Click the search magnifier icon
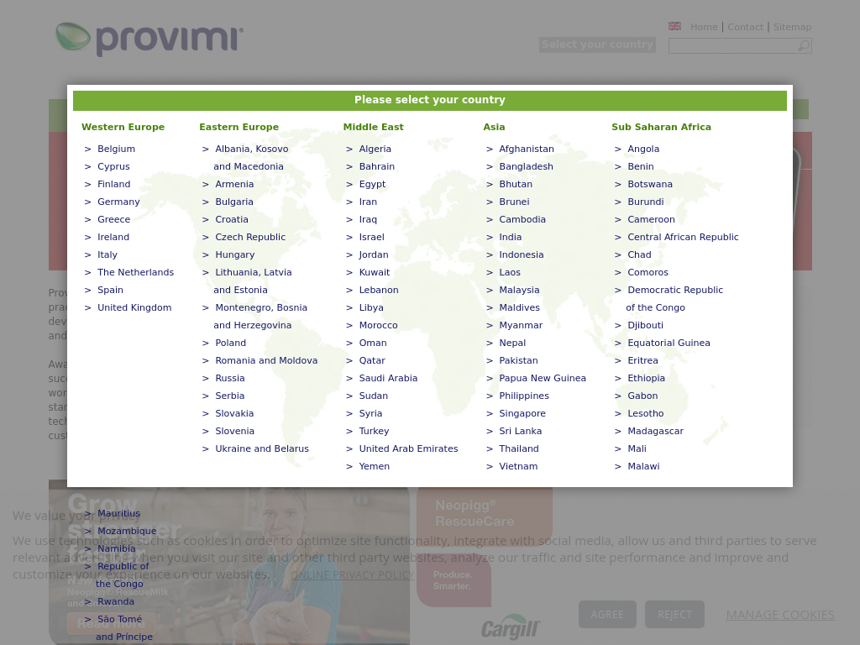Viewport: 860px width, 645px height. (x=804, y=46)
